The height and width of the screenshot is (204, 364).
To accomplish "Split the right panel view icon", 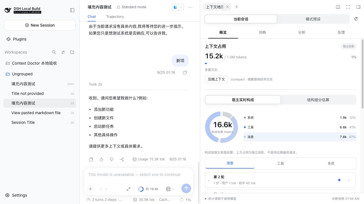I will click(338, 7).
